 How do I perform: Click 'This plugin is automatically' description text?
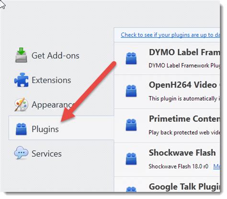click(184, 99)
